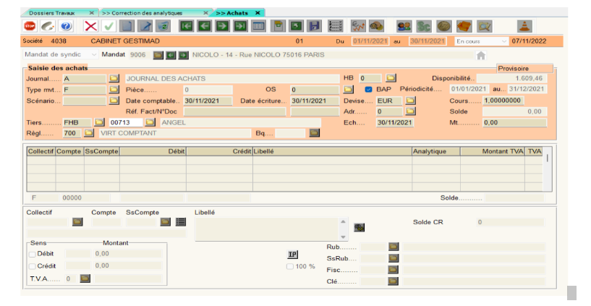Open Journal lookup folder icon
Screen dimensions: 591x306
coord(114,77)
